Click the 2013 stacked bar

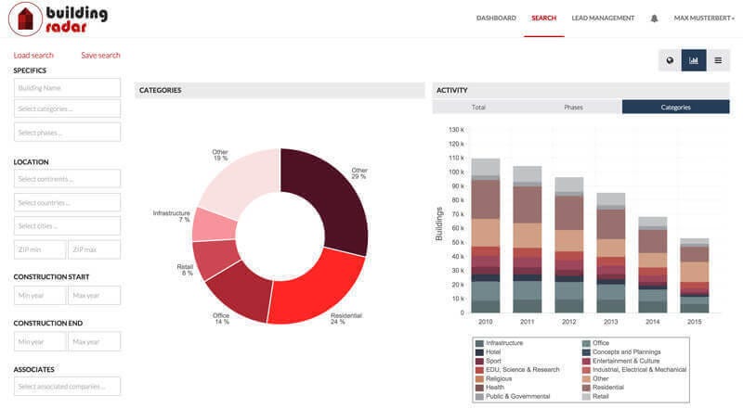pyautogui.click(x=611, y=253)
